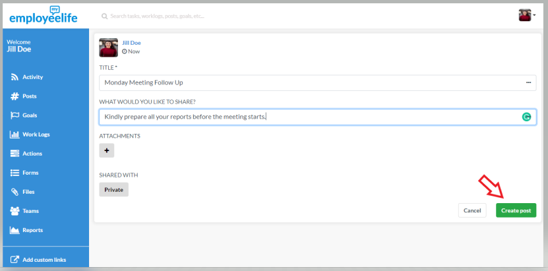The image size is (548, 271).
Task: Cancel the new post
Action: click(472, 210)
